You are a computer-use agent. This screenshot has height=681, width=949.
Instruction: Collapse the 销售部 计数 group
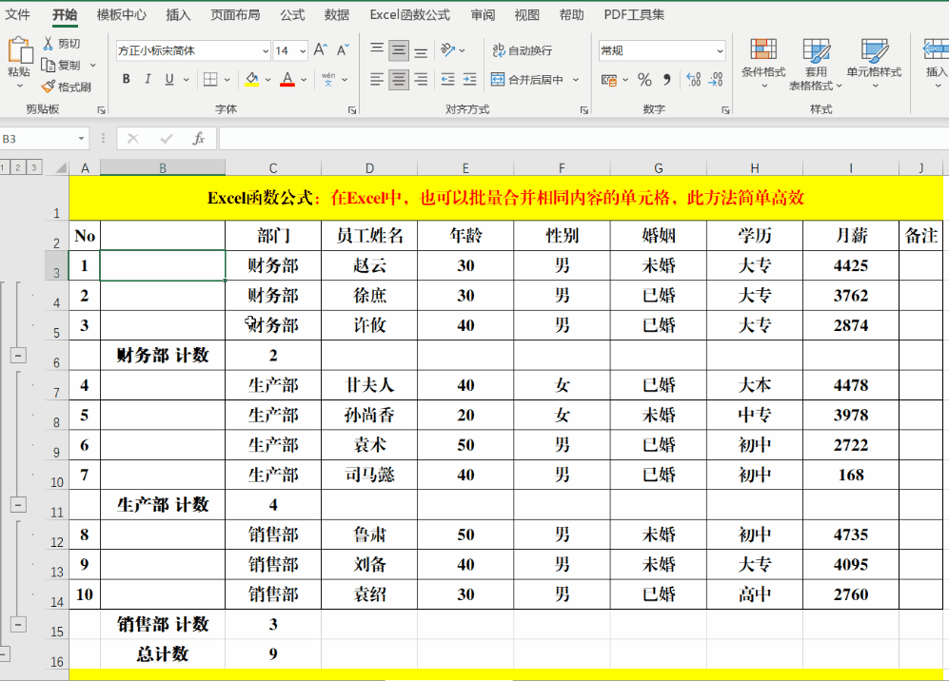[x=18, y=624]
